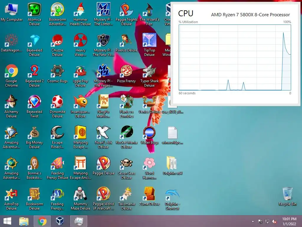Open the Recycle Bin
The image size is (302, 227).
tap(287, 196)
